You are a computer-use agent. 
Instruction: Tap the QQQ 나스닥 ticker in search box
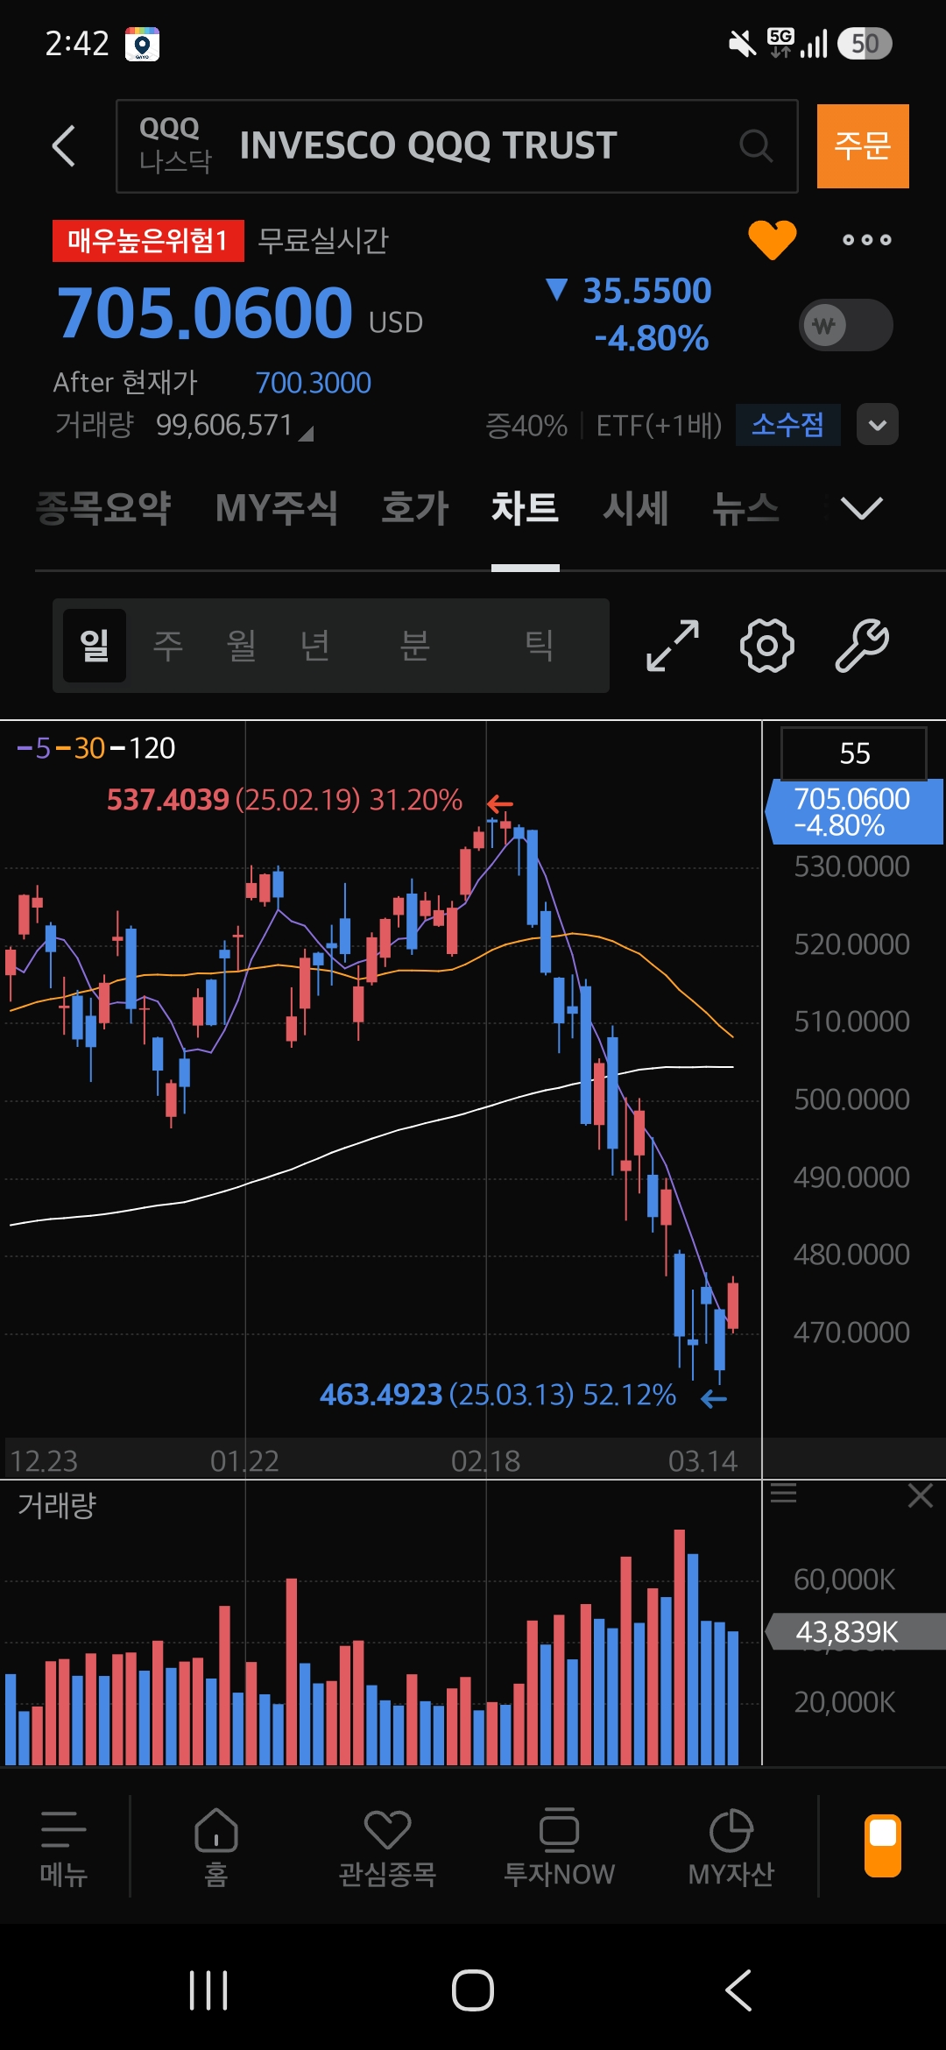(x=175, y=145)
